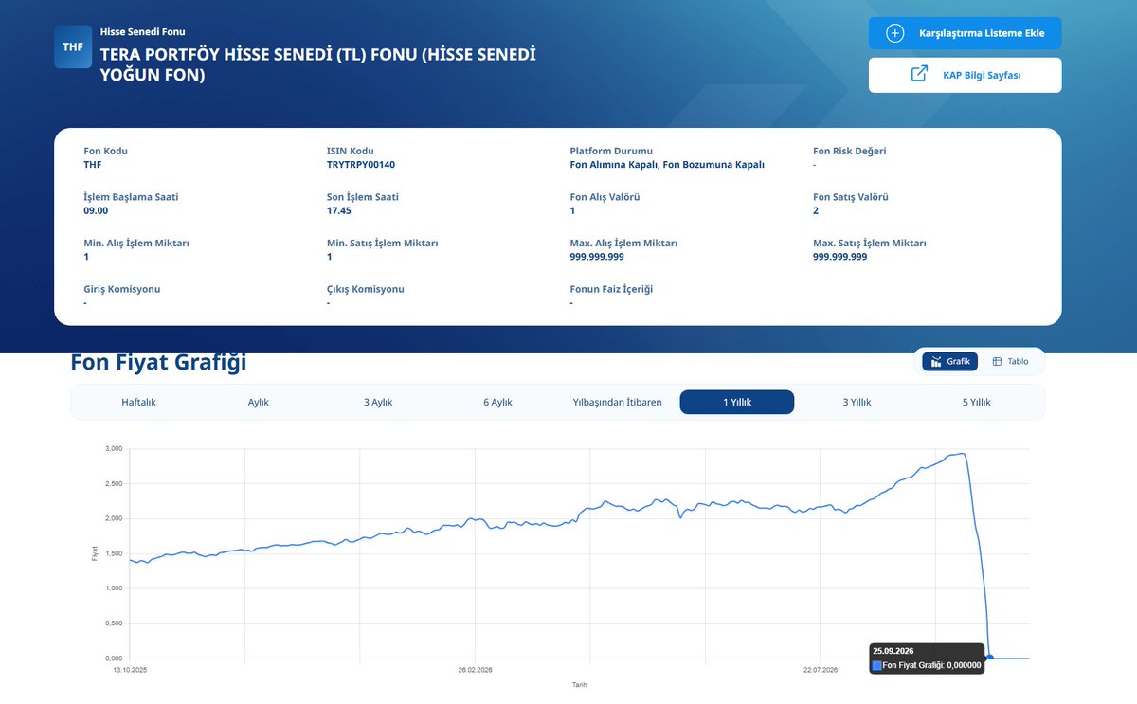Click the fund title TERA PORTFÖY HİSSE SENEDİ
The height and width of the screenshot is (704, 1137).
click(x=318, y=63)
